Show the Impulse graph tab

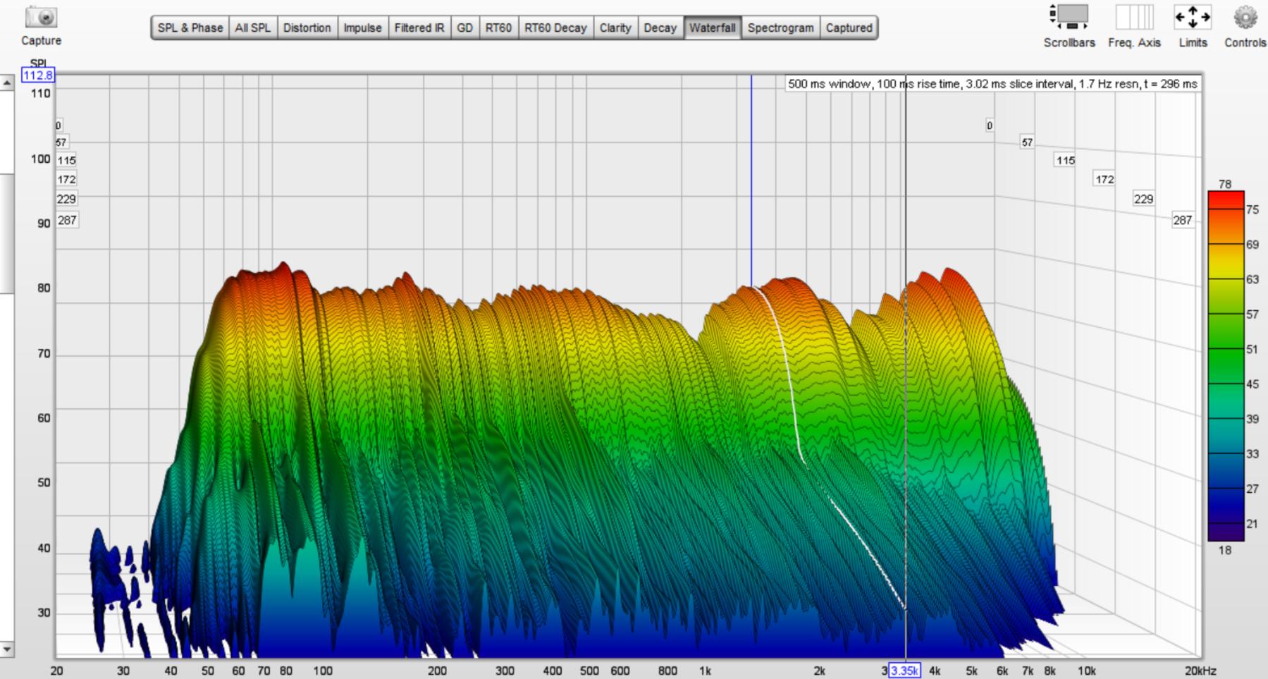click(362, 28)
